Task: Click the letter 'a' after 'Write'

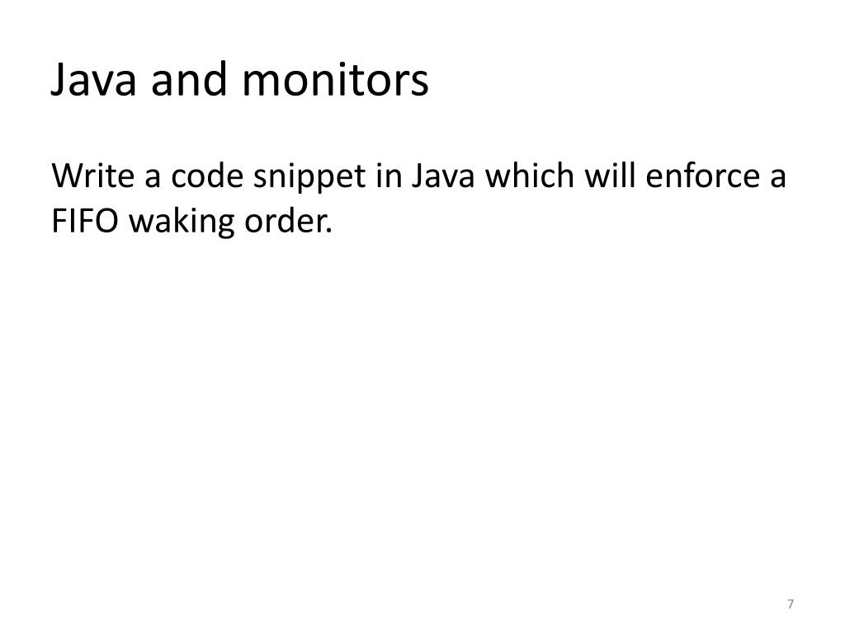Action: (153, 178)
